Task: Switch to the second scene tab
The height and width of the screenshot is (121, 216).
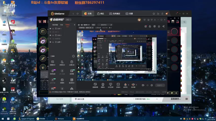Action: point(62,25)
